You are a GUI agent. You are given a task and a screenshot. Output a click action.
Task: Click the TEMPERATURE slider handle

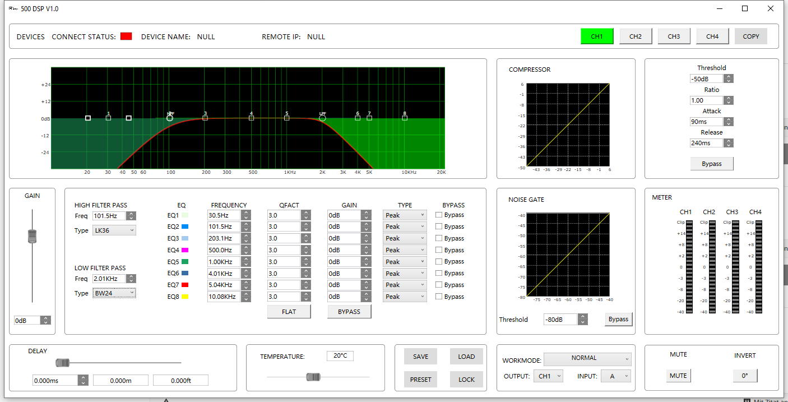click(313, 377)
